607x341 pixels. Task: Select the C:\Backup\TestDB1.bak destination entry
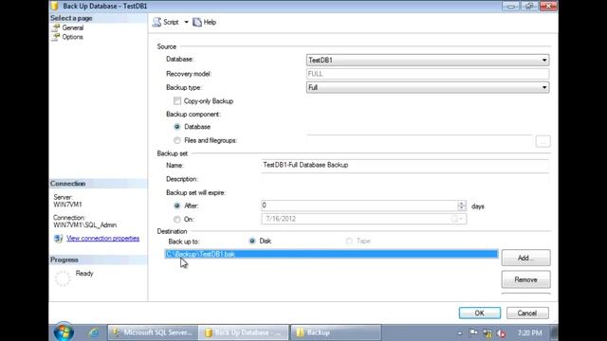[x=331, y=254]
